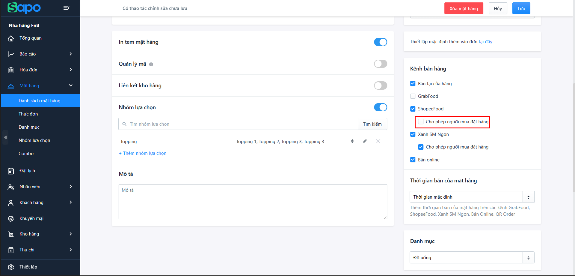Image resolution: width=575 pixels, height=276 pixels.
Task: Click the info icon beside Quản lý mã
Action: [151, 64]
